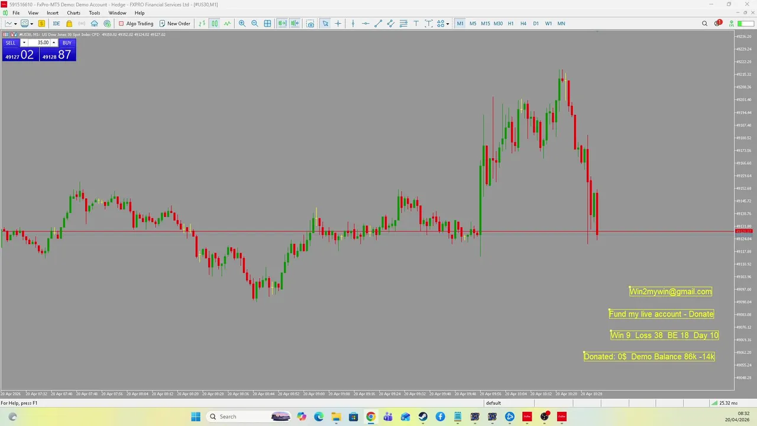Switch to M15 timeframe
The width and height of the screenshot is (757, 426).
click(486, 24)
